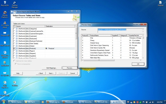Click the Source query text field

[x=120, y=31]
